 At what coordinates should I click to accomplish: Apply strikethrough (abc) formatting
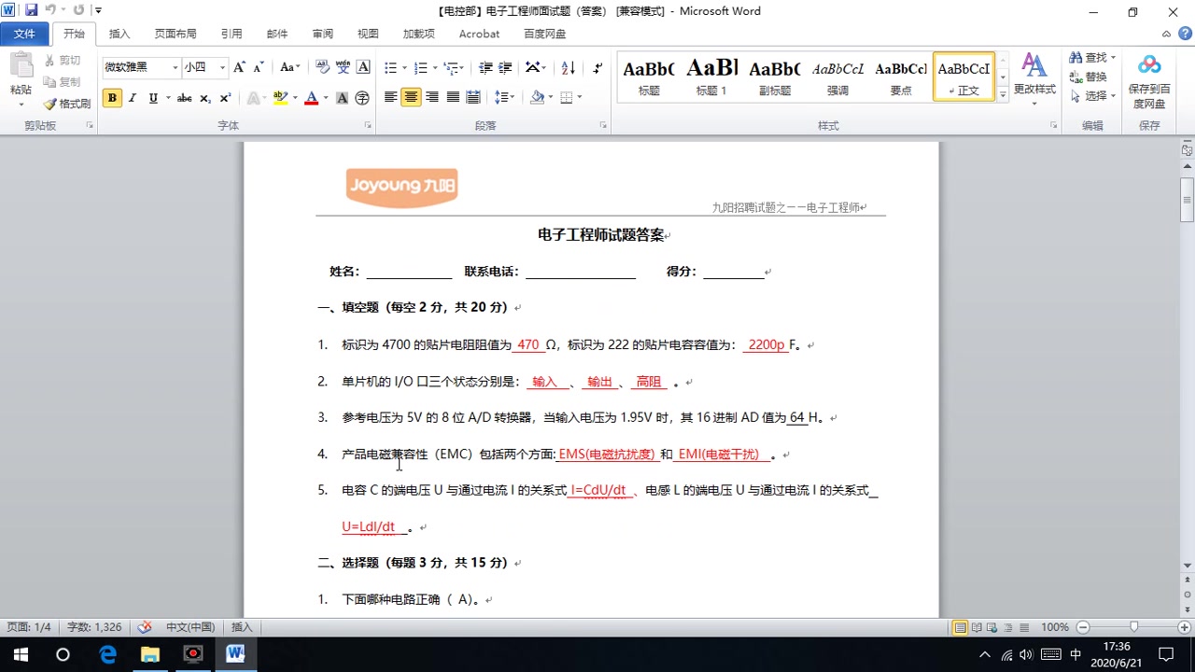point(184,98)
